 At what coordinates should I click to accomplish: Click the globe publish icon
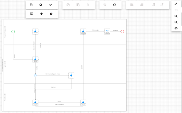[40, 5]
